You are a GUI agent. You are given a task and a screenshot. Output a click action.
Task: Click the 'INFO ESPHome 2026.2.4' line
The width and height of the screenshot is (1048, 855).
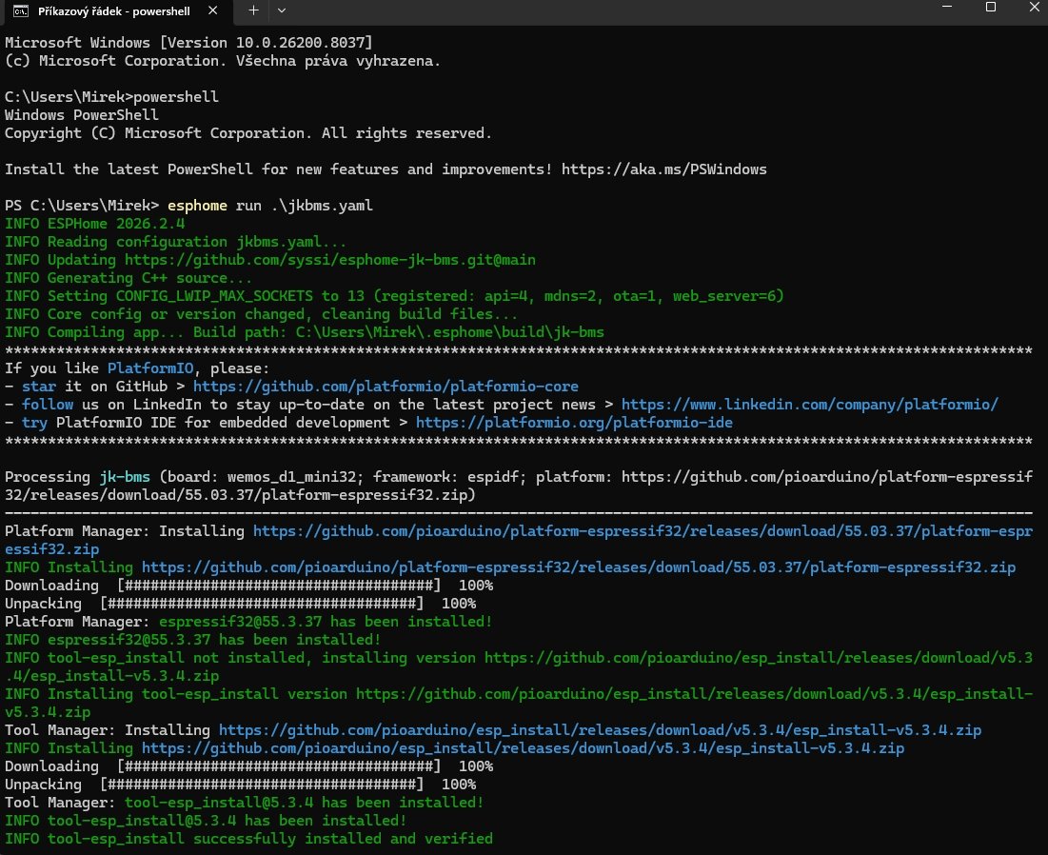(95, 224)
